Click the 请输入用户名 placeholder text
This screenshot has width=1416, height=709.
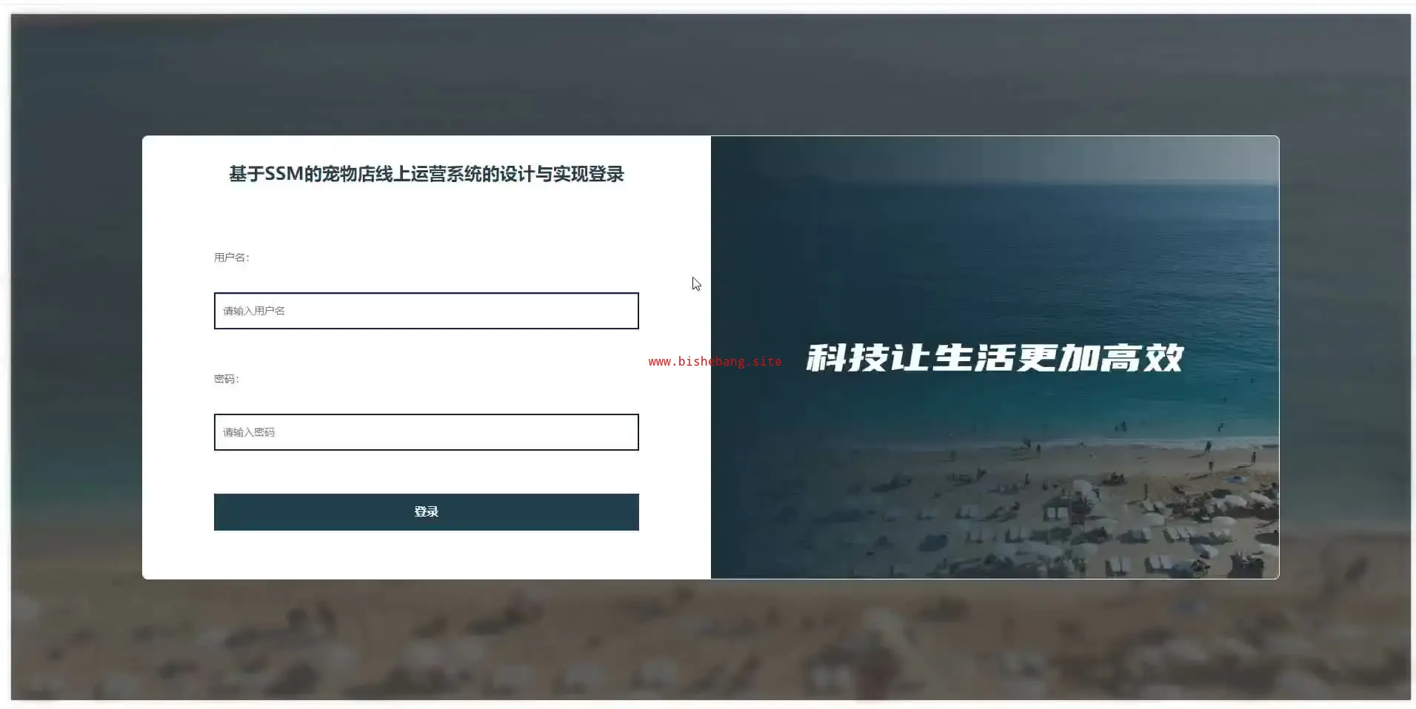pos(254,311)
